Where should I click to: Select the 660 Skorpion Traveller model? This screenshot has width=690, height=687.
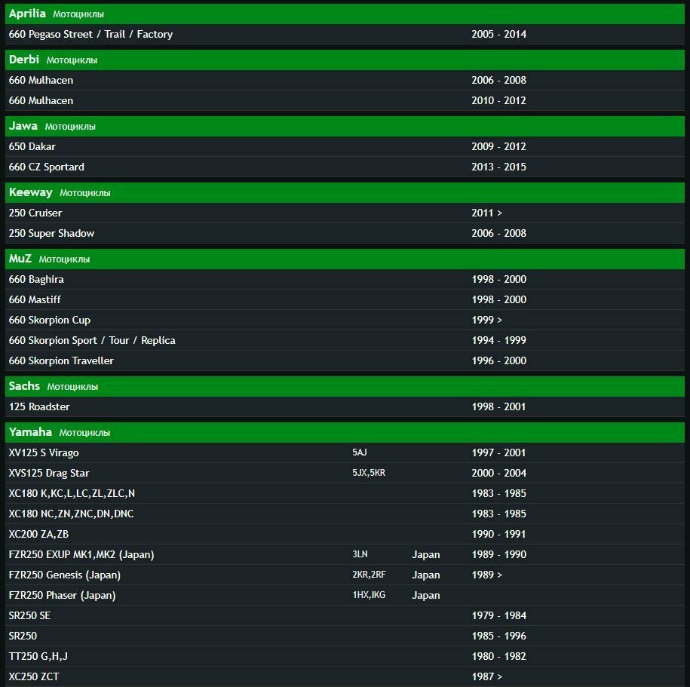coord(61,361)
